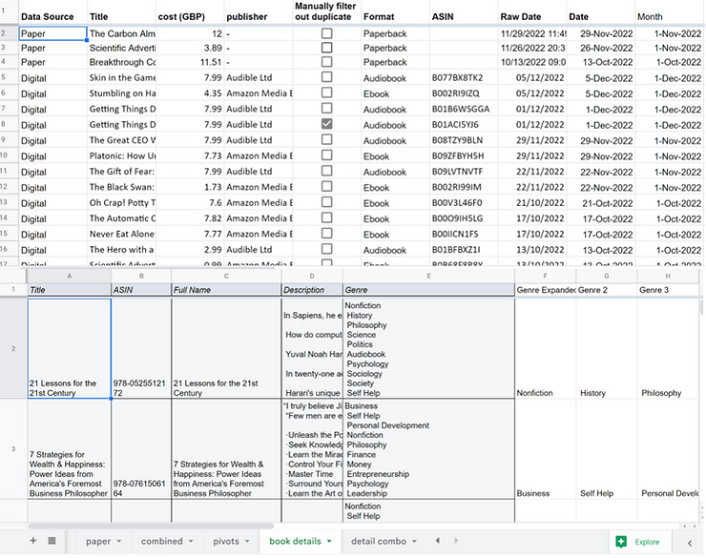Image resolution: width=706 pixels, height=558 pixels.
Task: Check the box for The Automatic C row
Action: point(327,217)
